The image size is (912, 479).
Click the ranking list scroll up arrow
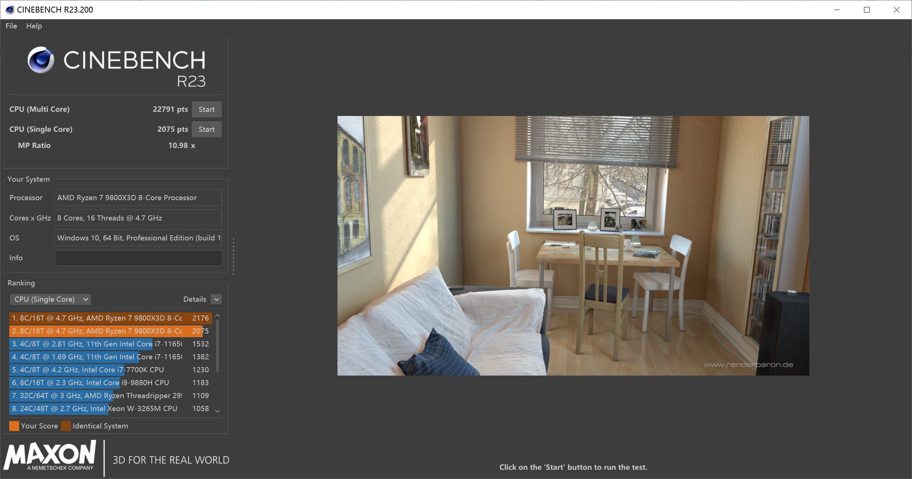pyautogui.click(x=217, y=316)
